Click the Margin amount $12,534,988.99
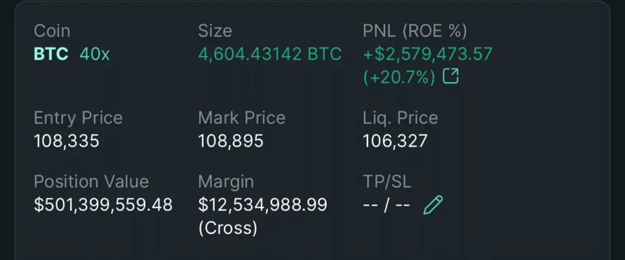The height and width of the screenshot is (260, 625). pyautogui.click(x=262, y=205)
